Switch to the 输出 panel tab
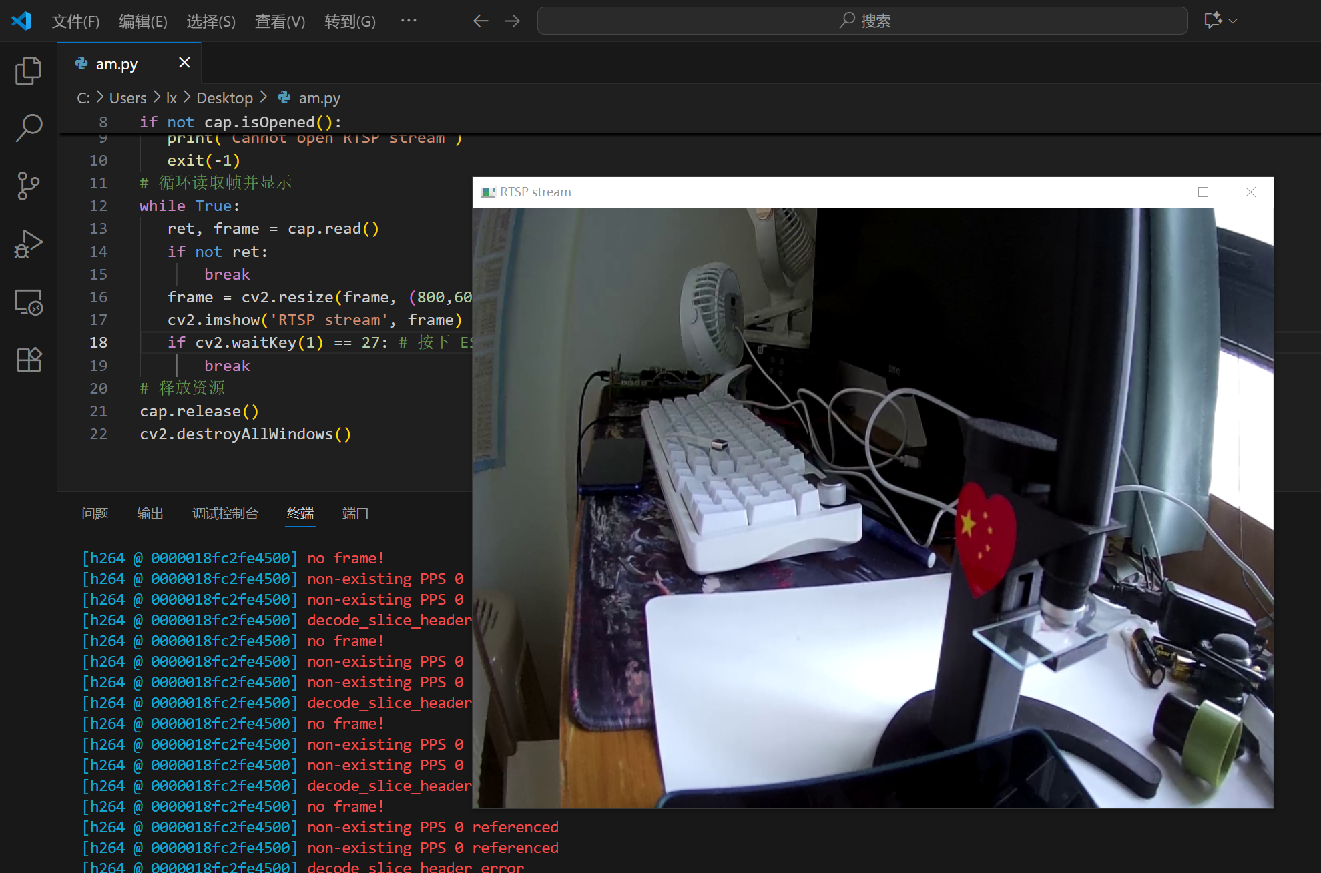 pos(150,513)
